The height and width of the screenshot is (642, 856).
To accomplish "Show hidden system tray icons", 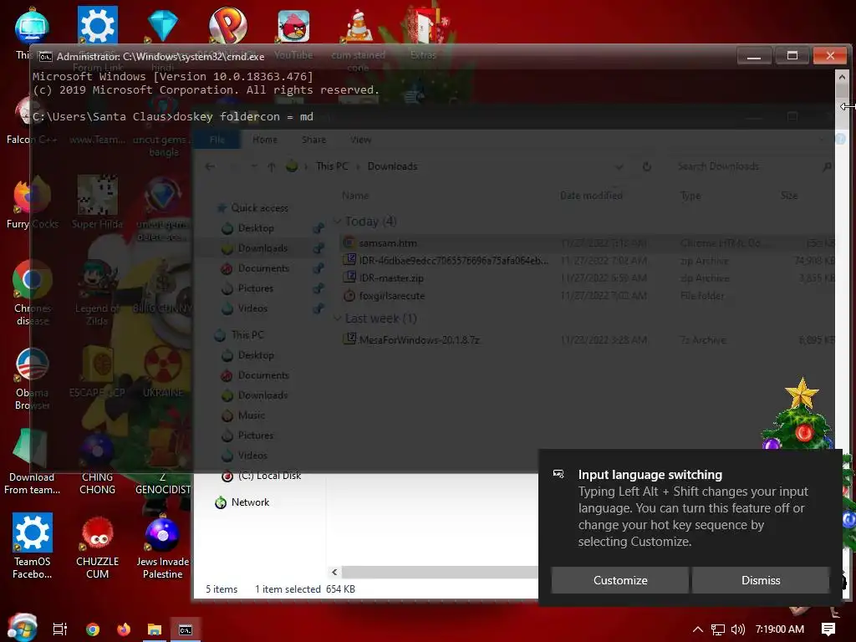I will point(698,629).
